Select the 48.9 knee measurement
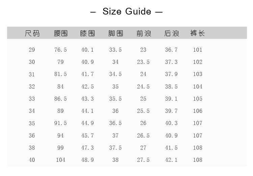253x176 pixels. click(87, 160)
